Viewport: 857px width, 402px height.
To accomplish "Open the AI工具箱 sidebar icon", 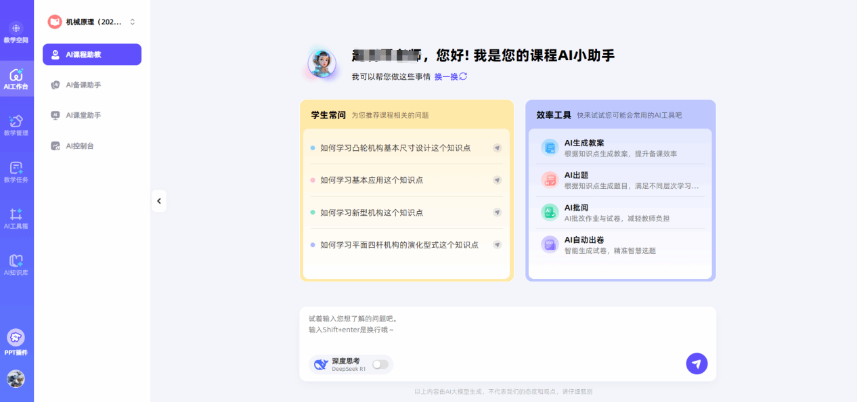I will (16, 218).
